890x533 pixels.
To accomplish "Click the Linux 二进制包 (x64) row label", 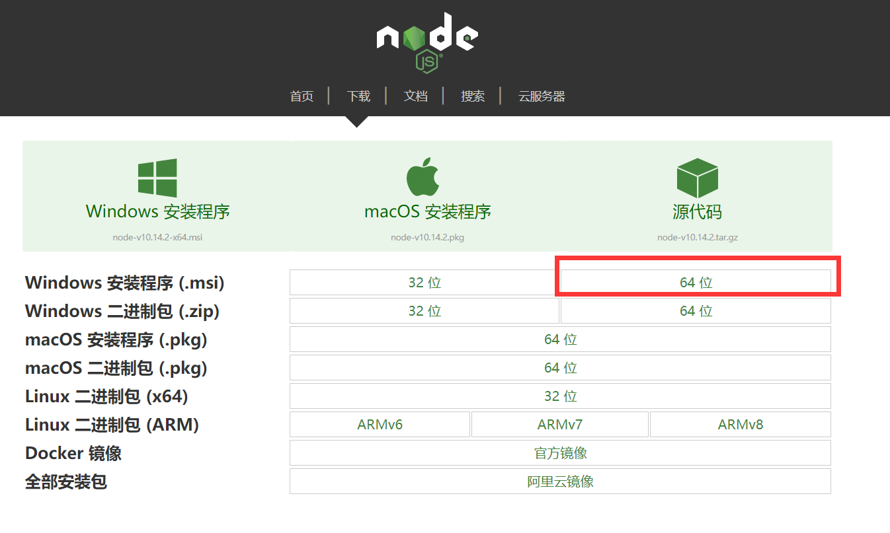I will click(107, 396).
